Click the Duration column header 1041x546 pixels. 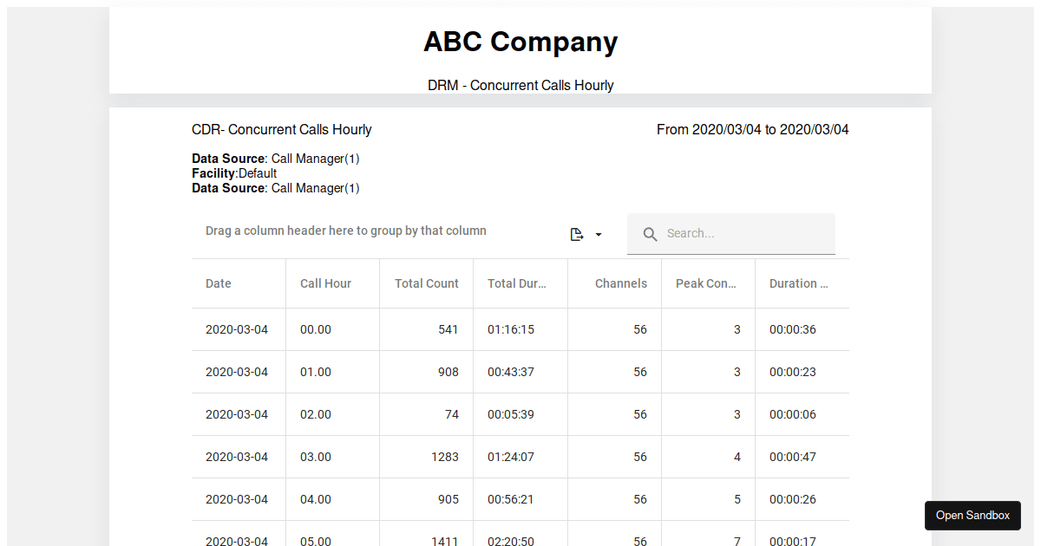point(799,283)
